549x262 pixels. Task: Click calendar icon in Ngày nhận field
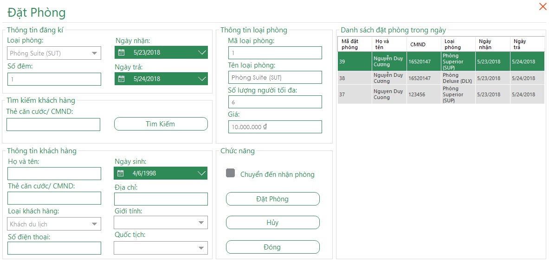(122, 52)
